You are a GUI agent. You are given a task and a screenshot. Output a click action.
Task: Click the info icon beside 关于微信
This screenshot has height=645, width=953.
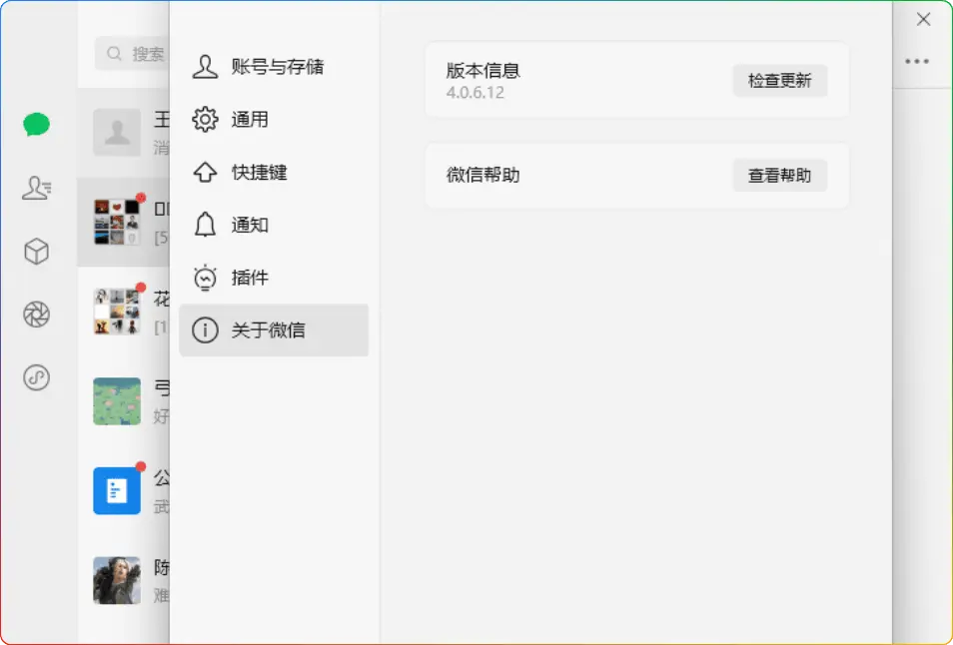point(205,330)
